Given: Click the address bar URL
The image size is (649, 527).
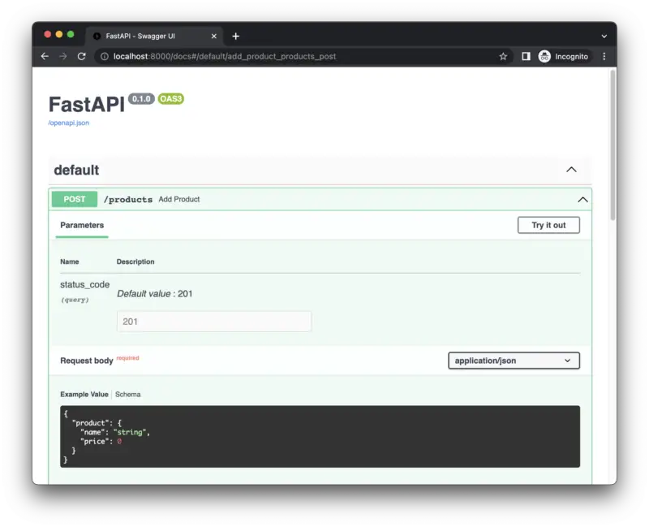Looking at the screenshot, I should (225, 56).
